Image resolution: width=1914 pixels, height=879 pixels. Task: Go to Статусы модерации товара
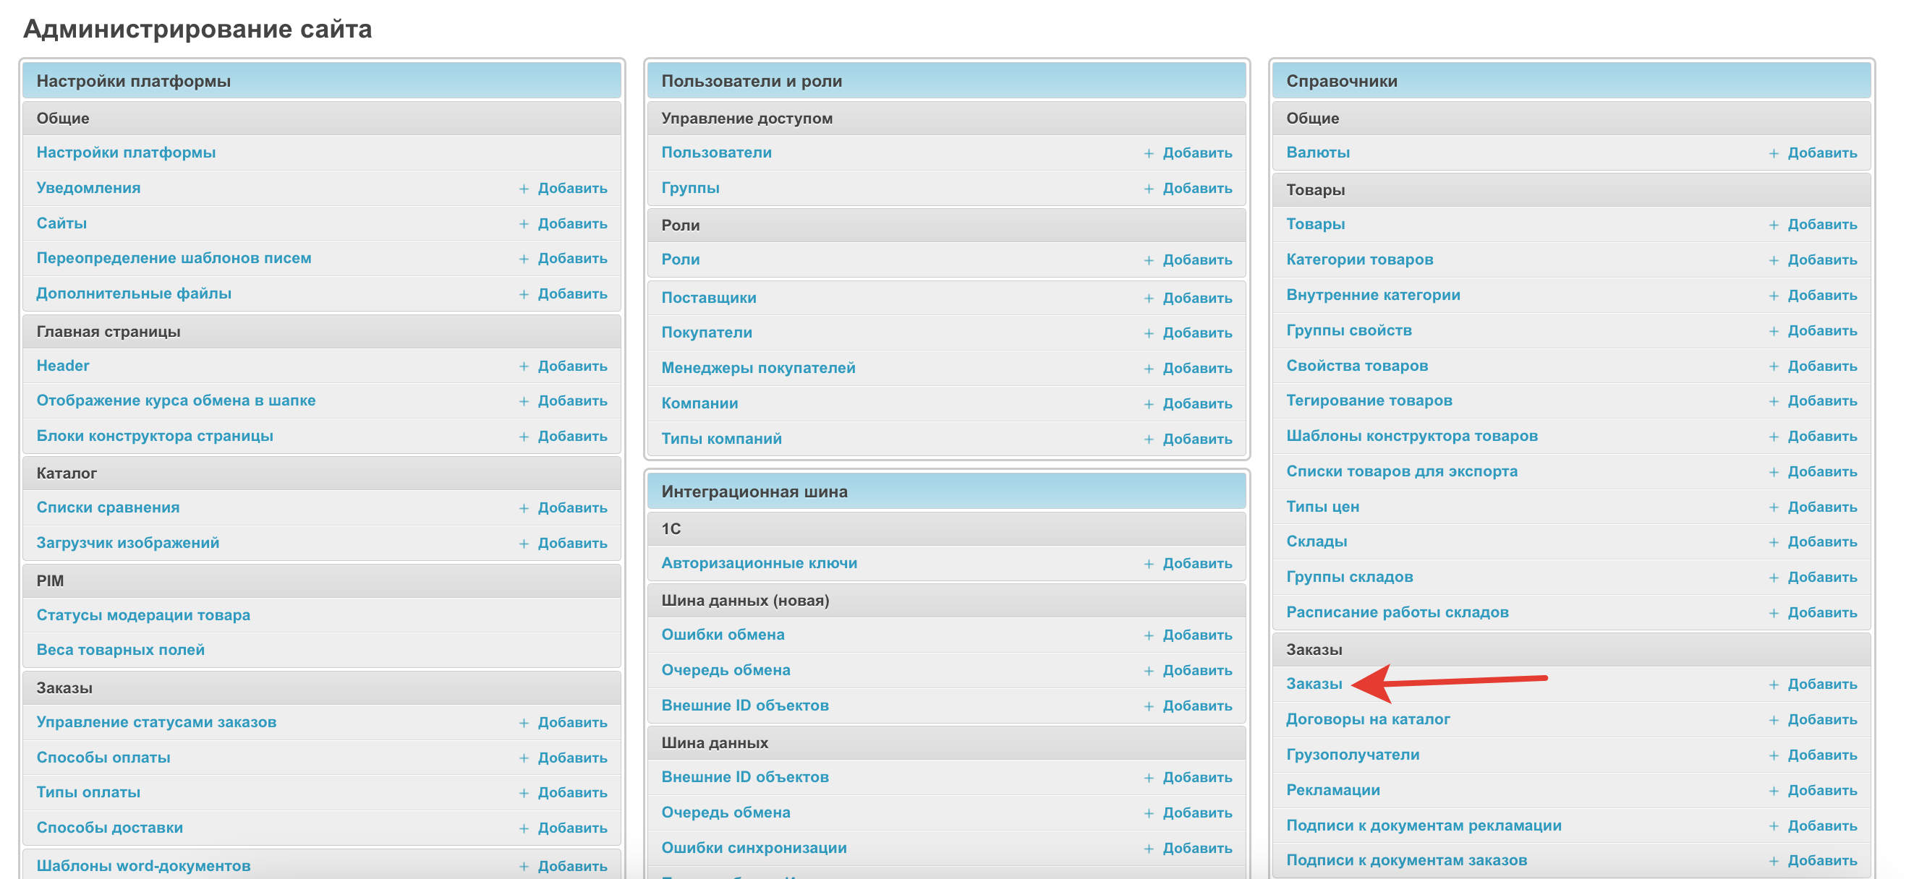pyautogui.click(x=143, y=614)
